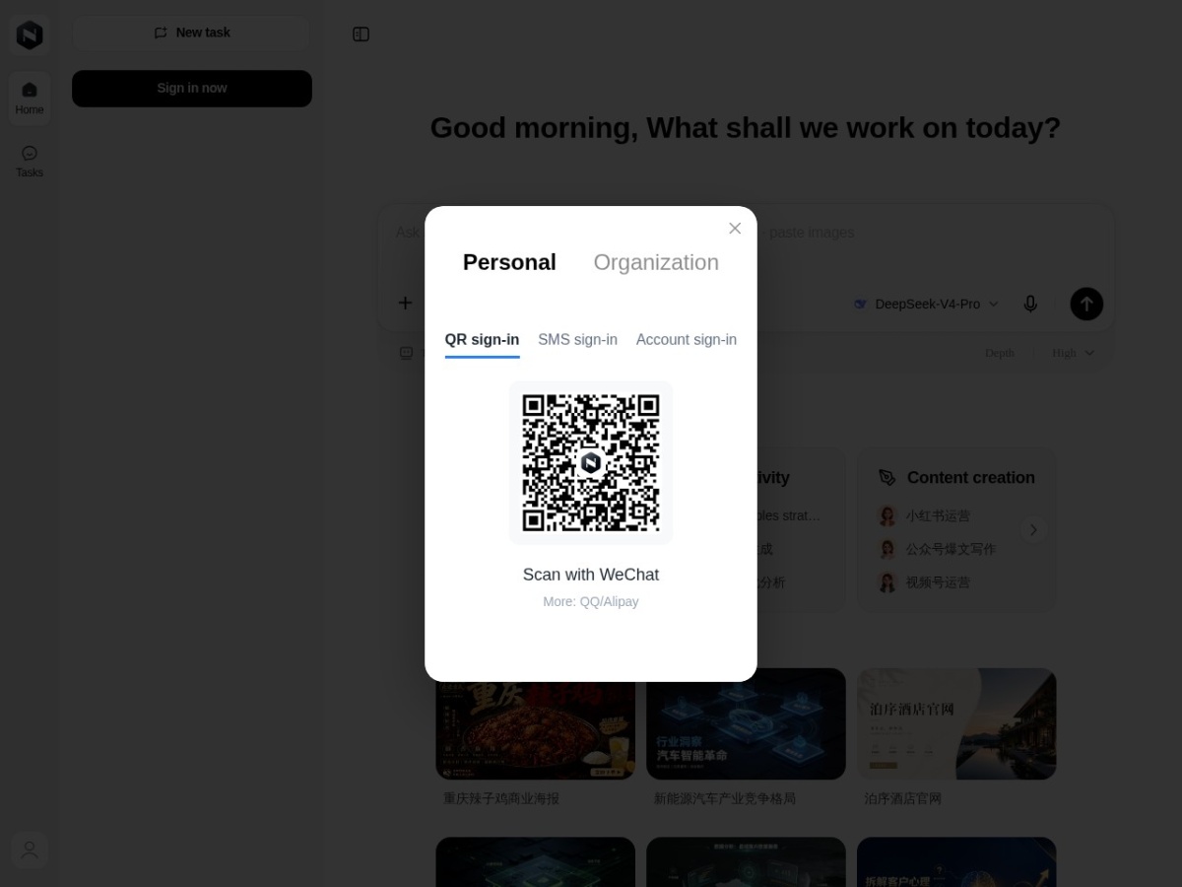Toggle the sidebar panel collapse icon
Image resolution: width=1182 pixels, height=887 pixels.
coord(361,34)
